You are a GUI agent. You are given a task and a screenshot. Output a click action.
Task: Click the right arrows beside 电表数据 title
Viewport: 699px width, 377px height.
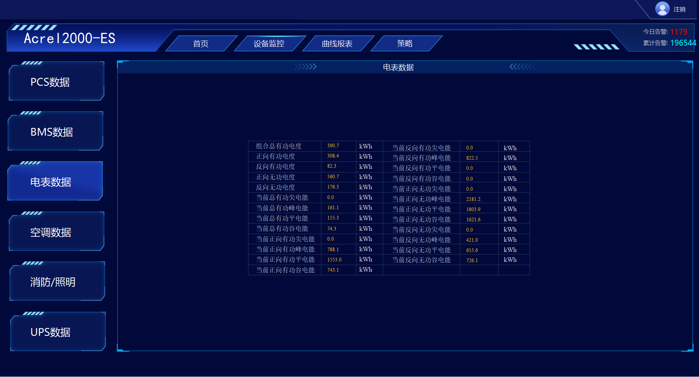point(522,67)
